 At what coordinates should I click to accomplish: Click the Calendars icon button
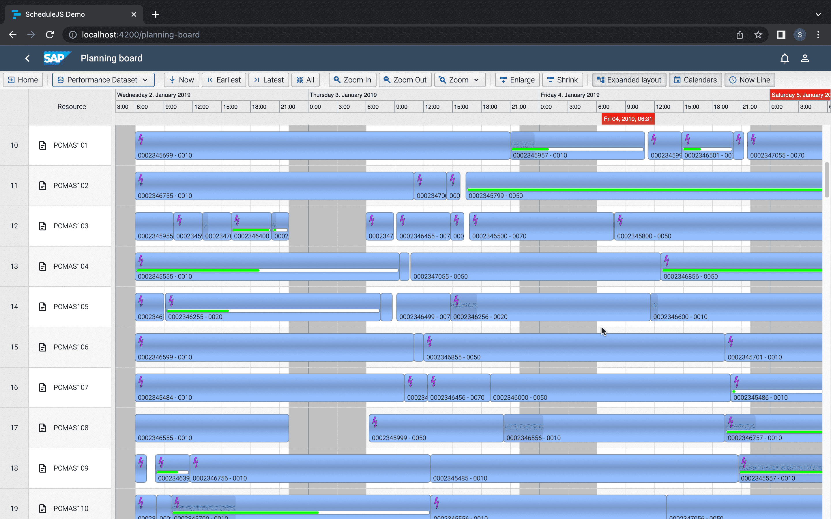(x=677, y=80)
